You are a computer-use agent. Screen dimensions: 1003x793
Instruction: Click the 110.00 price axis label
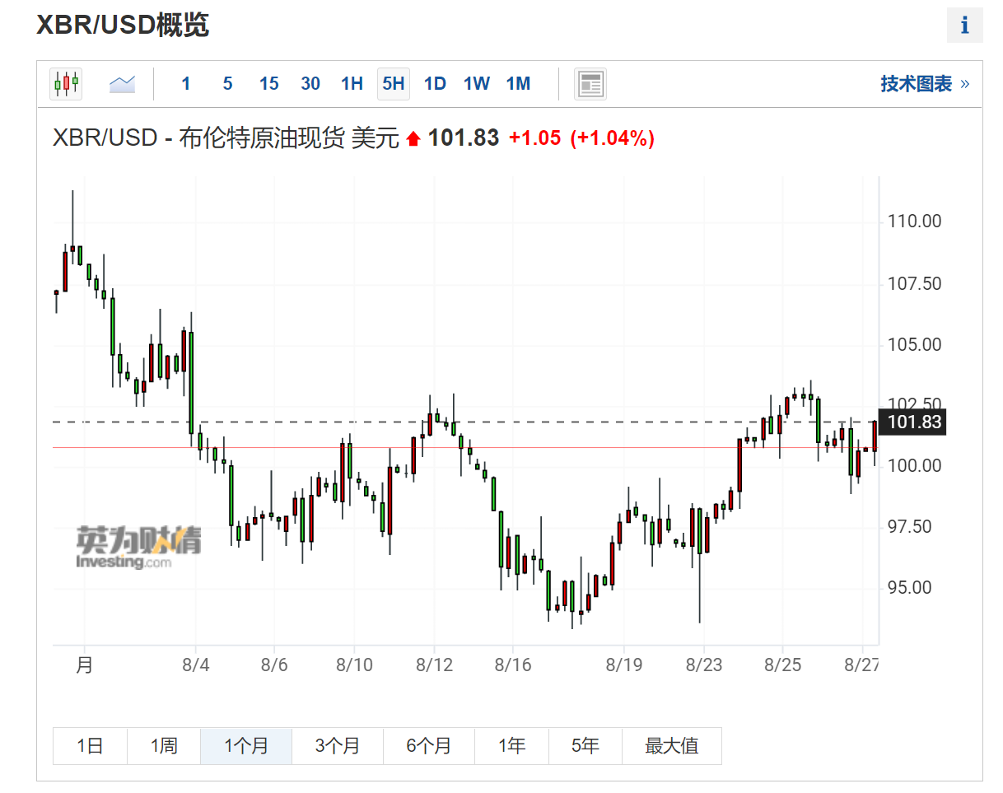[x=914, y=222]
